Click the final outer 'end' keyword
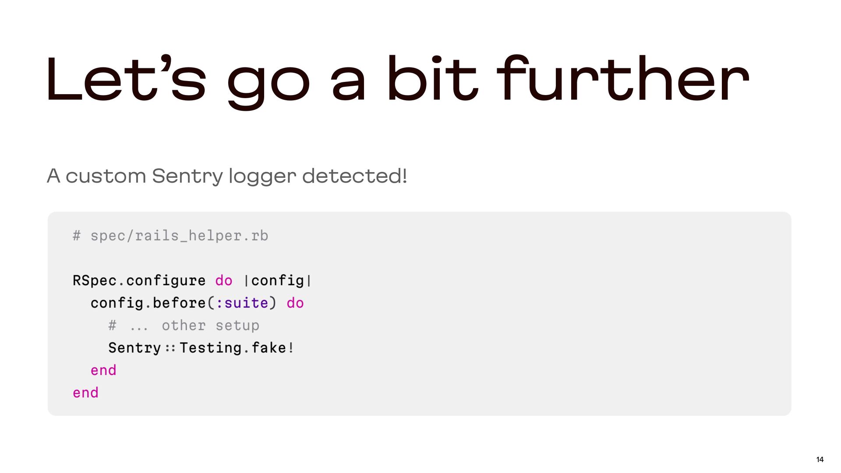This screenshot has width=841, height=473. point(85,393)
